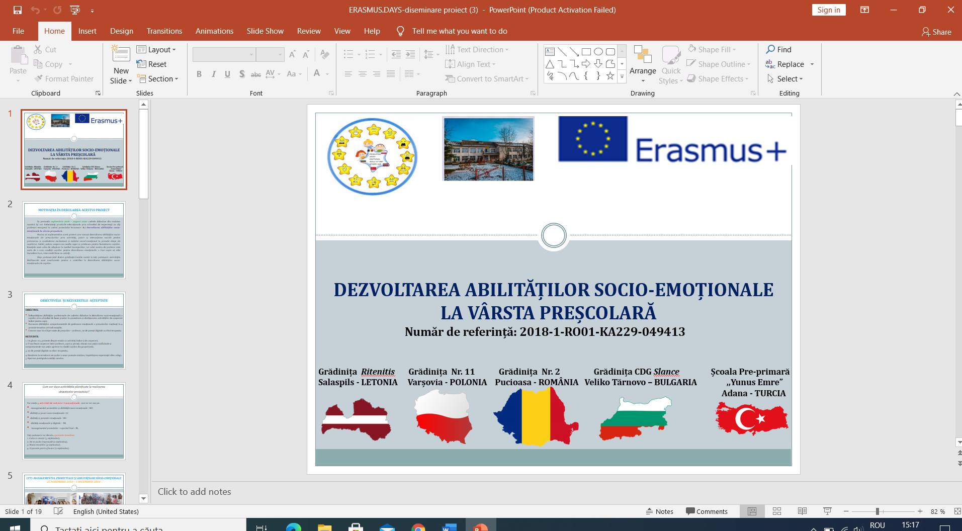Click the zoom slider in status bar

(877, 511)
